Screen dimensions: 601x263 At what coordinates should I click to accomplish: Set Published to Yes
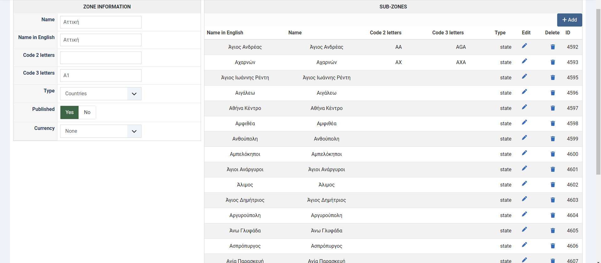(x=69, y=112)
